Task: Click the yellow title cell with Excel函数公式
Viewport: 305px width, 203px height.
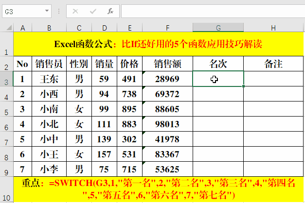Action: [x=159, y=44]
